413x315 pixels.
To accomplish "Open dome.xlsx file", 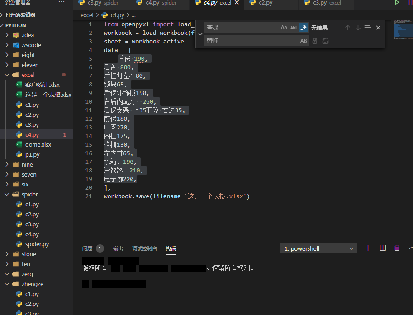I will tap(38, 145).
